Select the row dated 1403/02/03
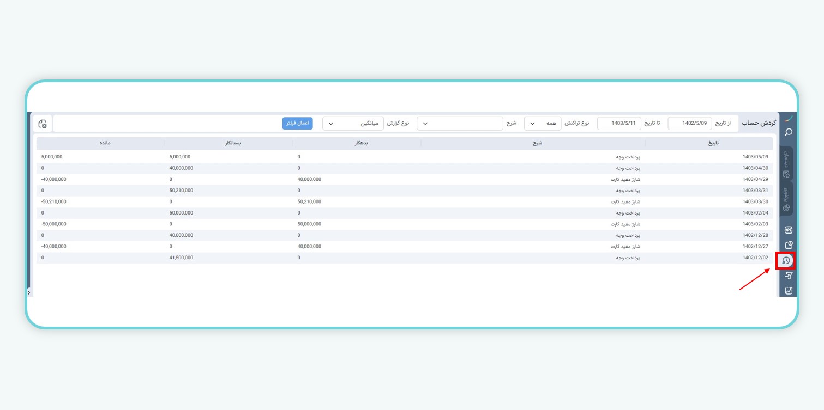This screenshot has height=410, width=824. click(x=405, y=224)
